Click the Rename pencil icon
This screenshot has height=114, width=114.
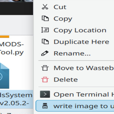45,53
